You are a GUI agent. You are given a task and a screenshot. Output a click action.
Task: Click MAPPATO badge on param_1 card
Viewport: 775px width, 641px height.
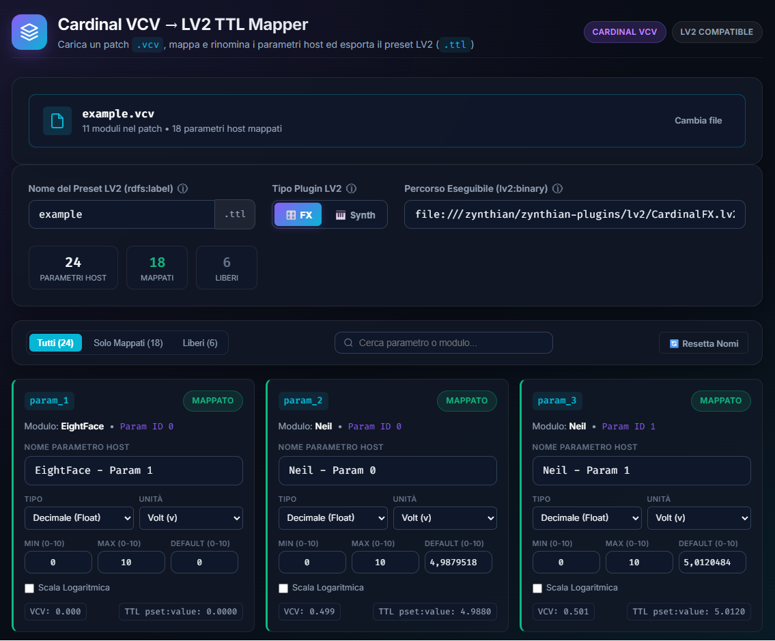pyautogui.click(x=213, y=401)
